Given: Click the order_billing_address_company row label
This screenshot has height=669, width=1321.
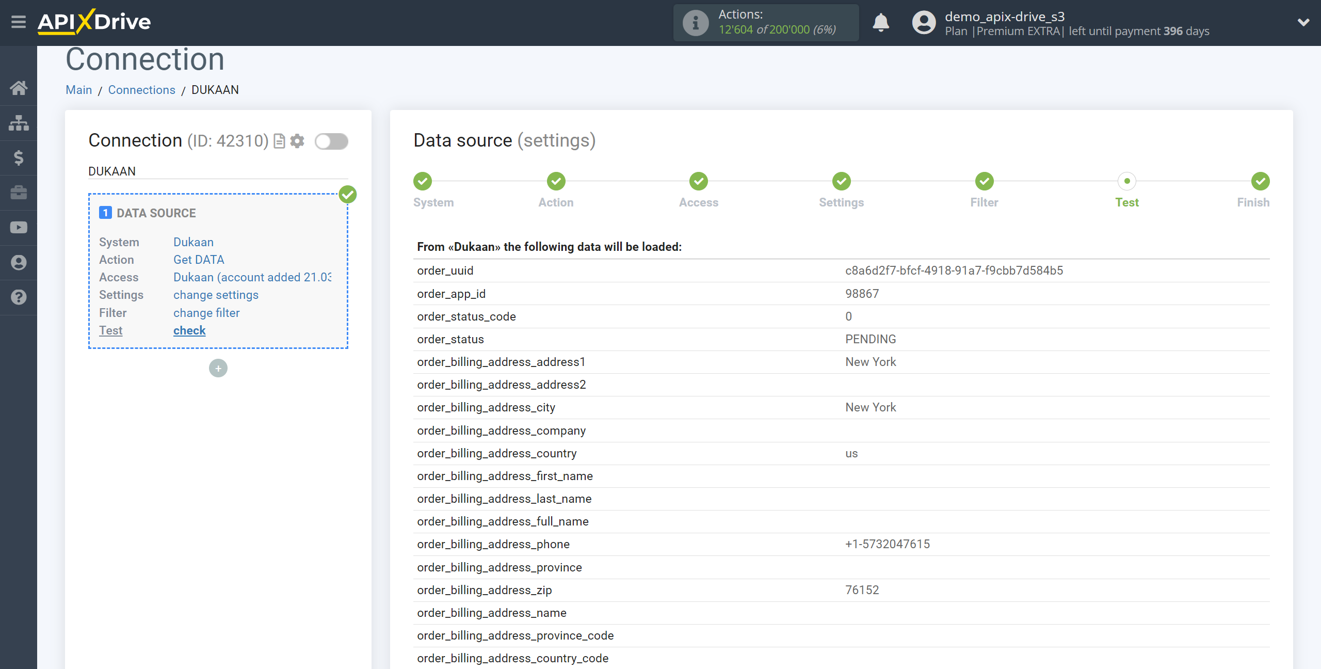Looking at the screenshot, I should (501, 431).
